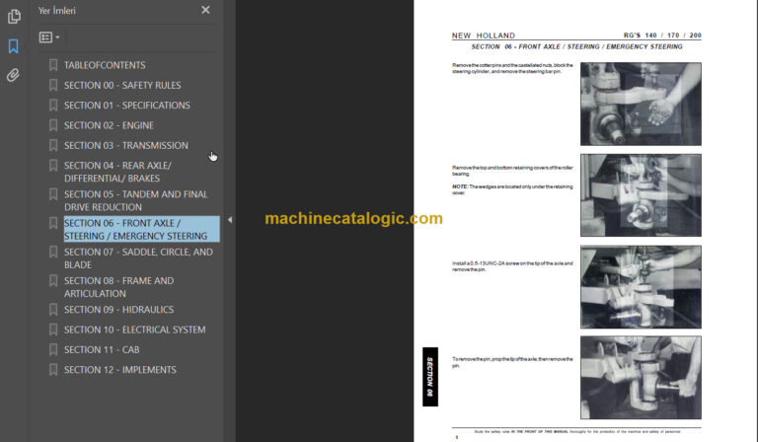Click the vertical SECTION 06 side tab
This screenshot has width=758, height=442.
coord(429,377)
